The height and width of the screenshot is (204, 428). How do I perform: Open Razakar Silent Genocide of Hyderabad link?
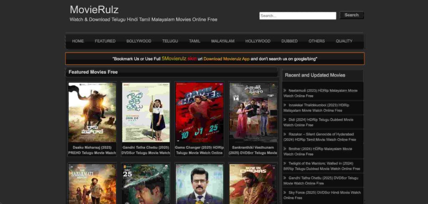click(x=320, y=137)
